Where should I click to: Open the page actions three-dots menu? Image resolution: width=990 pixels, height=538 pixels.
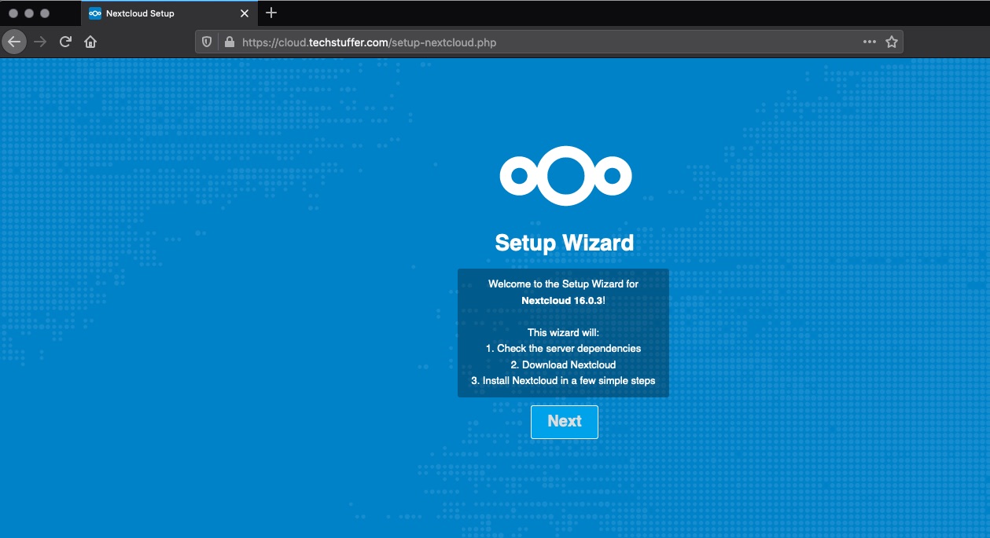tap(870, 42)
